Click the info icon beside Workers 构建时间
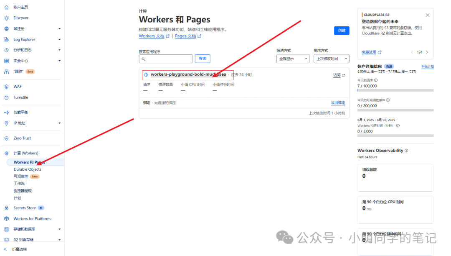The image size is (451, 256). 398,125
